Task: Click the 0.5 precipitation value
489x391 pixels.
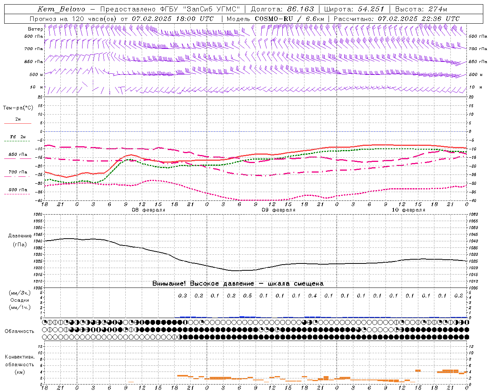Action: click(x=248, y=296)
